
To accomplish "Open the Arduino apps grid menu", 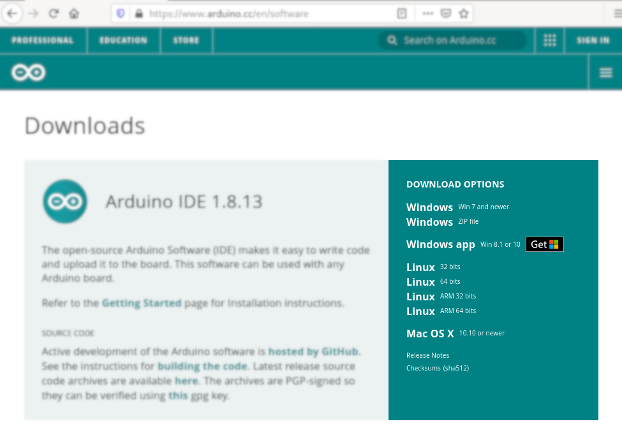I will pyautogui.click(x=549, y=40).
